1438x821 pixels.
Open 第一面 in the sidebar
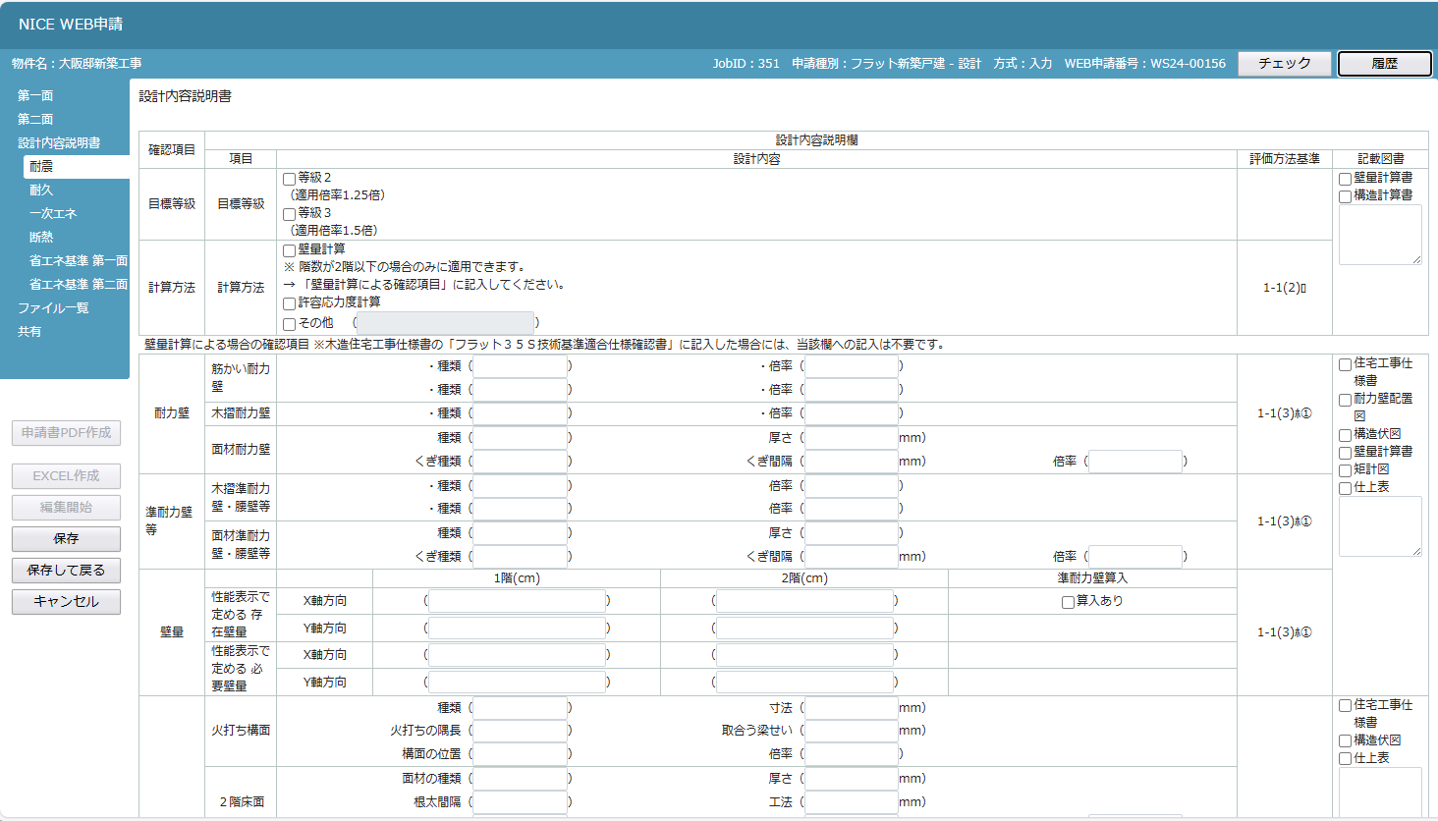(35, 95)
